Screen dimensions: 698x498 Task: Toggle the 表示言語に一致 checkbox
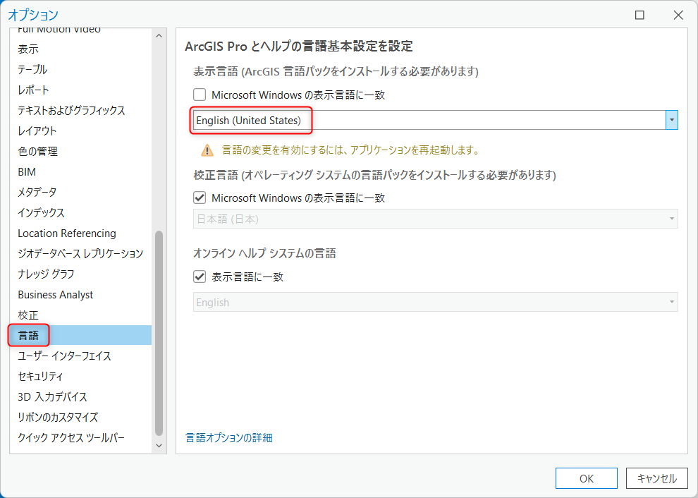tap(200, 277)
